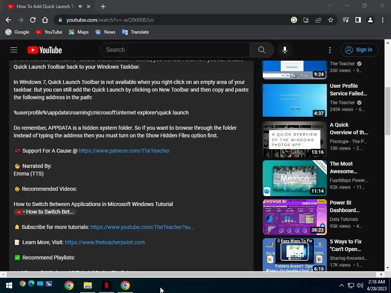Open Power BI Dashboard title
Screen dimensions: 391x293
click(345, 206)
